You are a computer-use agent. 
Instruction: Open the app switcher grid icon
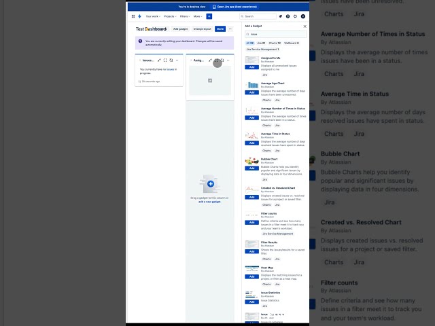click(133, 16)
